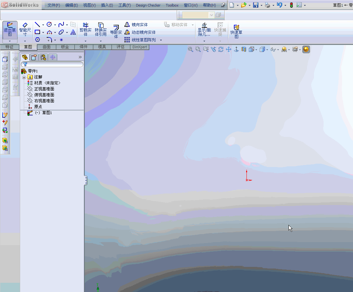353x292 pixels.
Task: Open the 编辑(E) menu
Action: pyautogui.click(x=71, y=5)
